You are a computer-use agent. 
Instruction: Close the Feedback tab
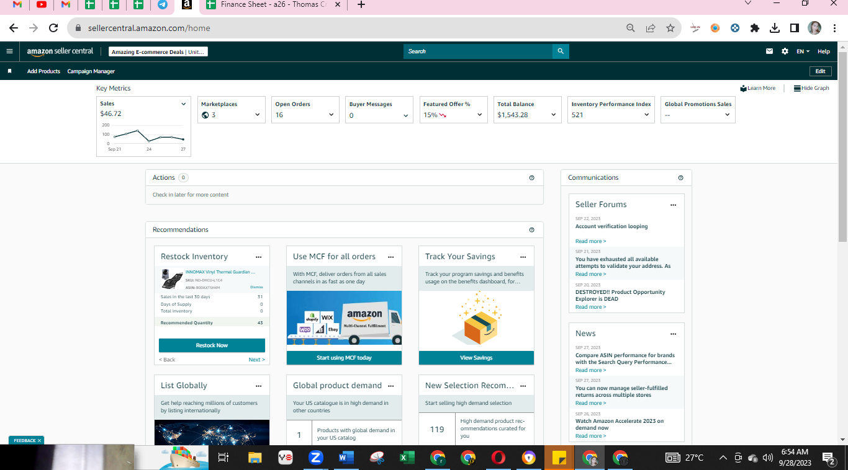39,441
